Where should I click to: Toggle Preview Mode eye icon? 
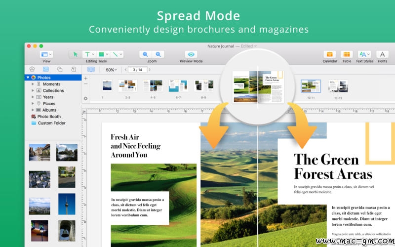[x=191, y=54]
